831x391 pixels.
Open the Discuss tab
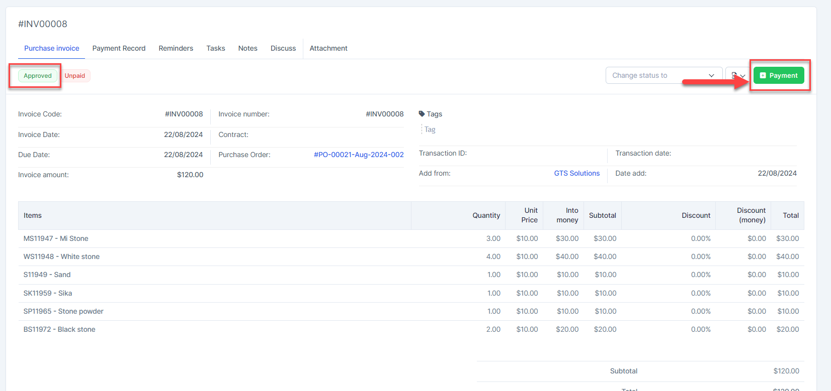[283, 48]
